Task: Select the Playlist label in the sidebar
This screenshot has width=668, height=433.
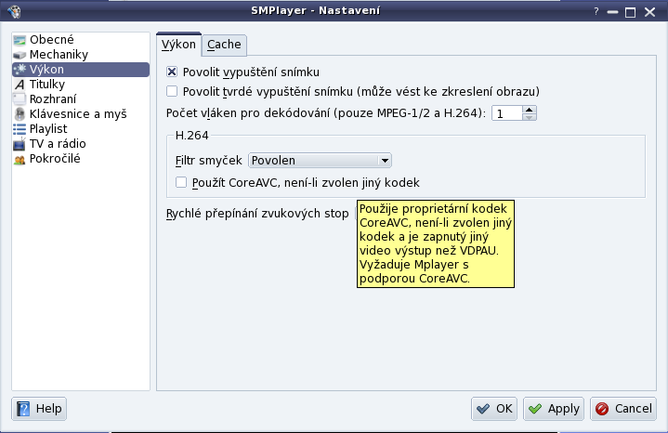Action: point(48,129)
